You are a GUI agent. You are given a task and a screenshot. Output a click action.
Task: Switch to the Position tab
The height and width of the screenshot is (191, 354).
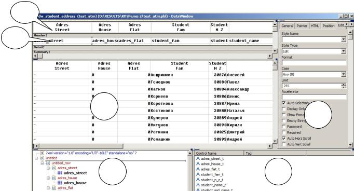pos(328,26)
